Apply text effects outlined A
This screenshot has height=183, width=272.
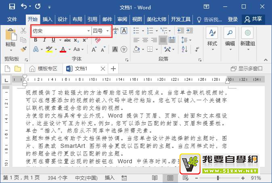(36, 49)
